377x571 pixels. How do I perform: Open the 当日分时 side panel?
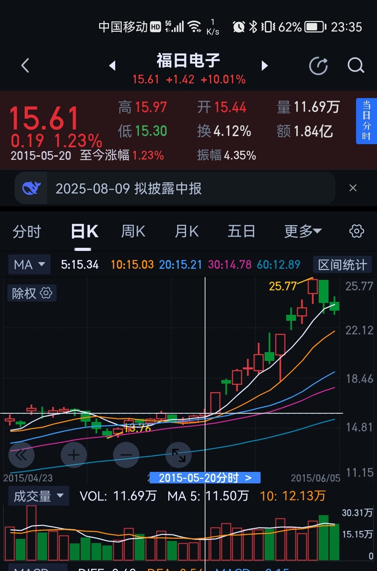[366, 121]
